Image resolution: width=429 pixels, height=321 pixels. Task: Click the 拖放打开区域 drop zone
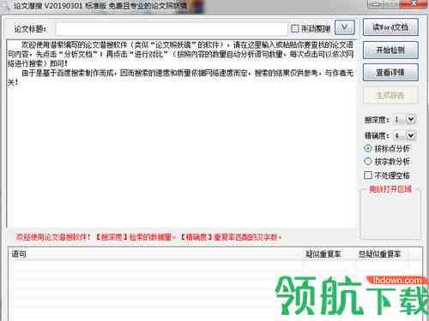(390, 214)
